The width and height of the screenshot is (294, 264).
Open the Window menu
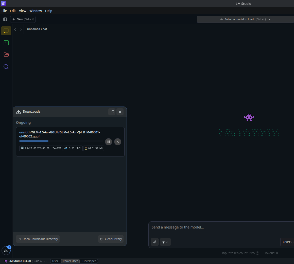coord(36,11)
